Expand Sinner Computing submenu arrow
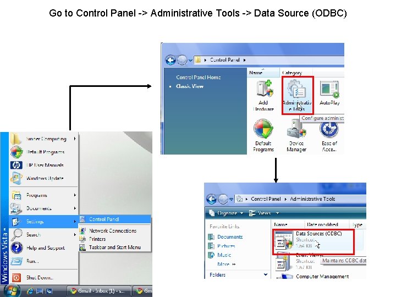The height and width of the screenshot is (297, 396). [x=75, y=139]
